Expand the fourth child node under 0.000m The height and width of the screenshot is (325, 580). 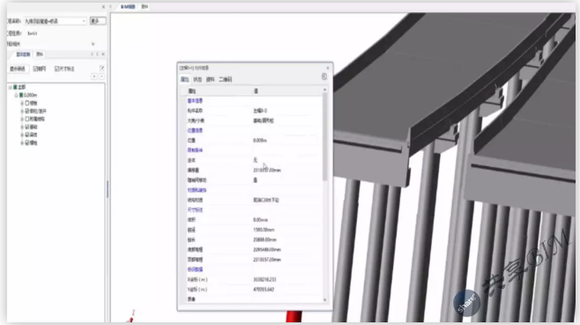coord(22,127)
